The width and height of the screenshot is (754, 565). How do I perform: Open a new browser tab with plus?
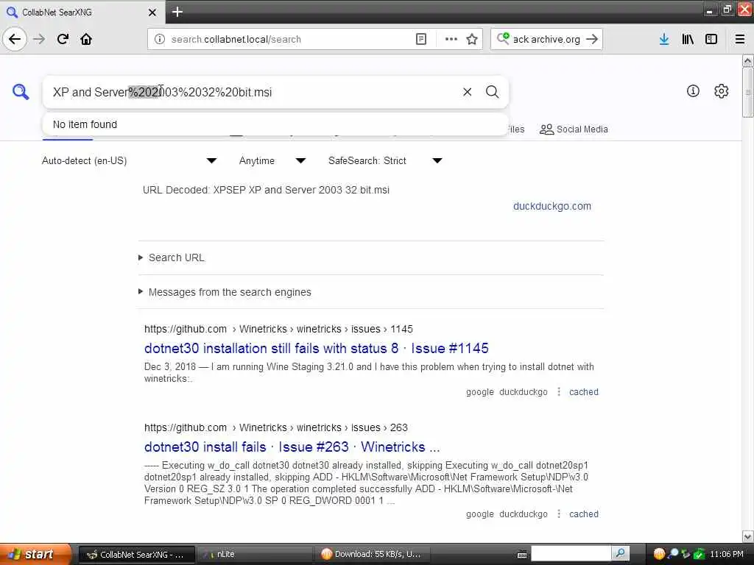(177, 12)
